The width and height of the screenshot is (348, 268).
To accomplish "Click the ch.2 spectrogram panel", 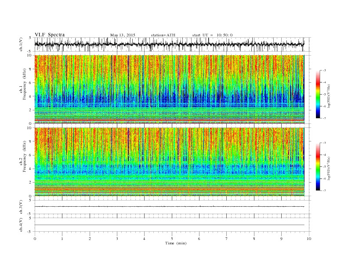I will pyautogui.click(x=169, y=162).
